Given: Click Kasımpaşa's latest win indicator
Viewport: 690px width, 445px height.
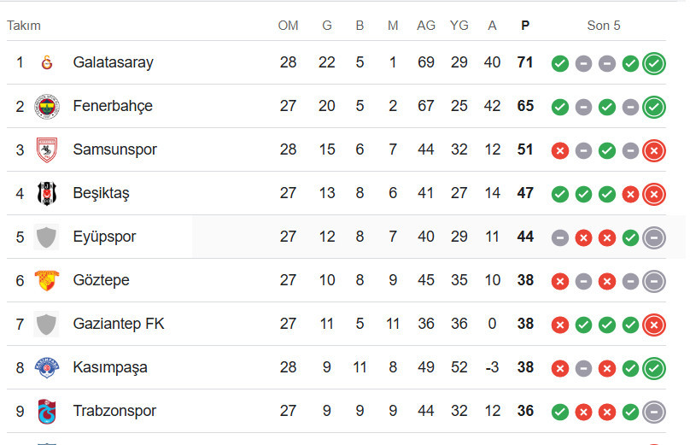Looking at the screenshot, I should pyautogui.click(x=654, y=368).
